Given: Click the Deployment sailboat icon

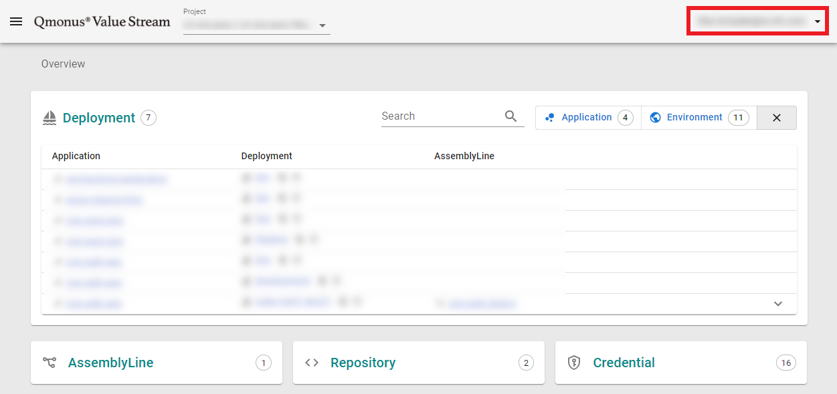Looking at the screenshot, I should click(50, 118).
